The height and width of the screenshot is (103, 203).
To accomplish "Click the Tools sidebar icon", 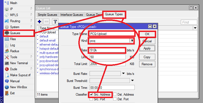I will click(7, 57).
